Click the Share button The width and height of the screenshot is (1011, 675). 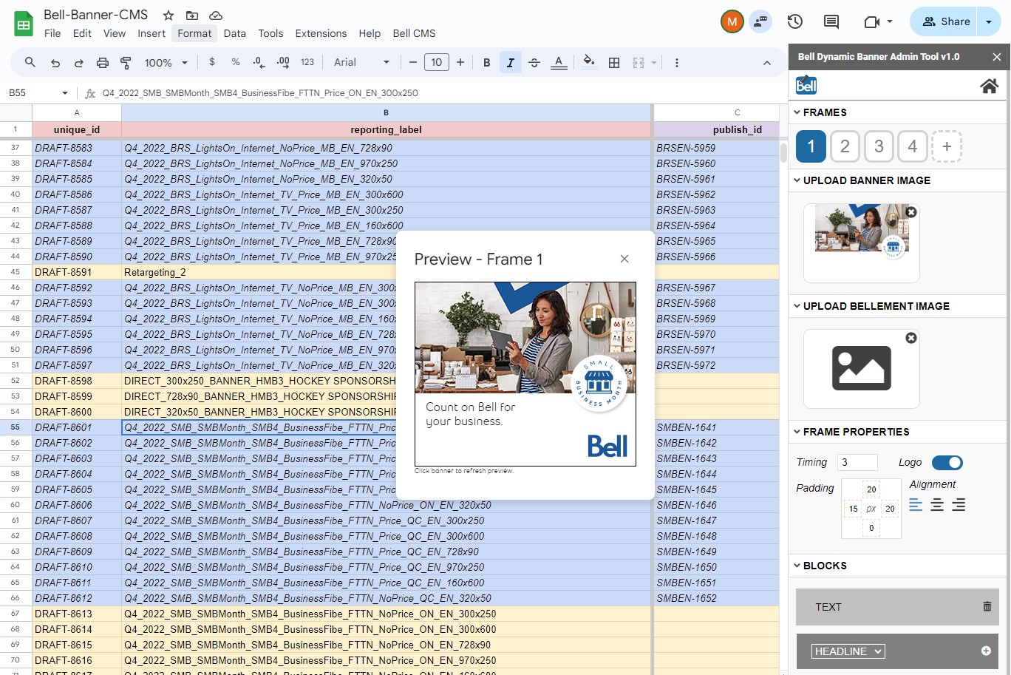pos(945,21)
